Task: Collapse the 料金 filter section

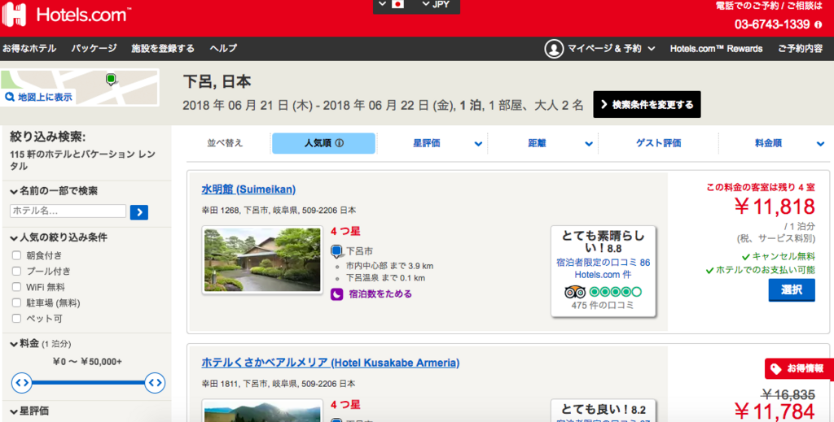Action: click(x=41, y=344)
